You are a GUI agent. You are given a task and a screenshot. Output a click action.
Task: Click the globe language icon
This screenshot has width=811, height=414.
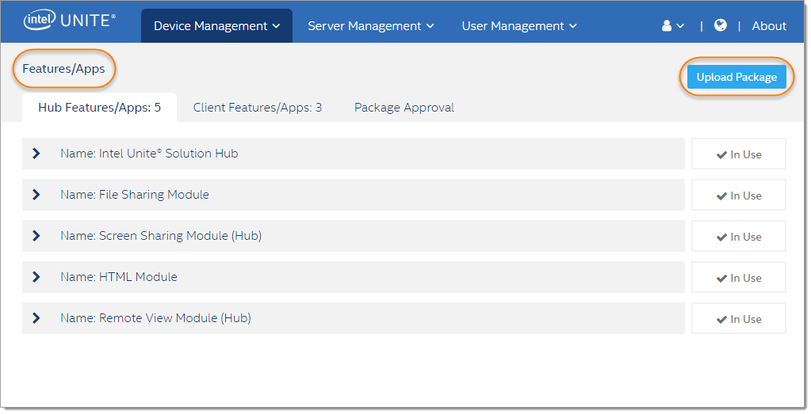[x=720, y=25]
